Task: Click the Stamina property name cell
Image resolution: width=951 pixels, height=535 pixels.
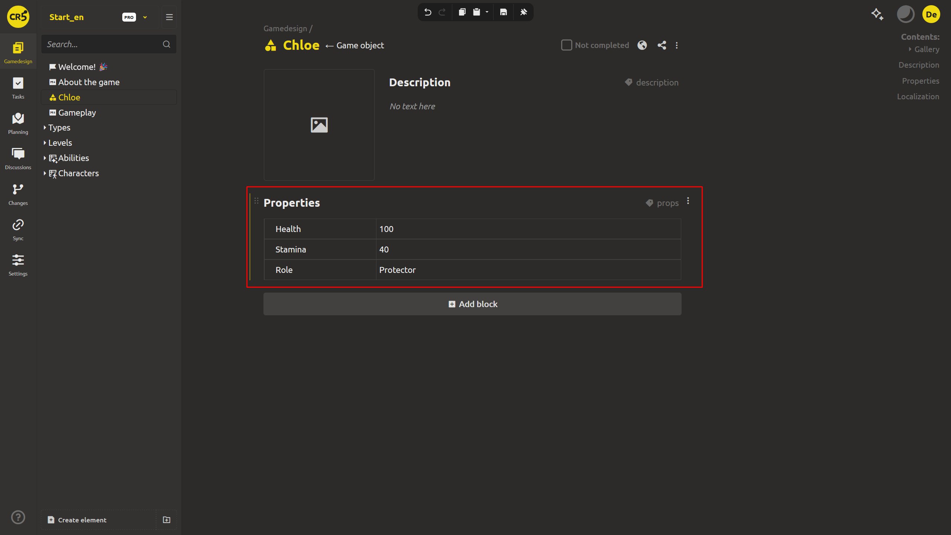Action: (320, 249)
